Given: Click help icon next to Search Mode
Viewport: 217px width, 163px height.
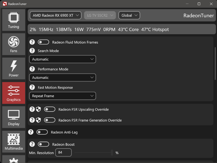Looking at the screenshot, I should (32, 51).
